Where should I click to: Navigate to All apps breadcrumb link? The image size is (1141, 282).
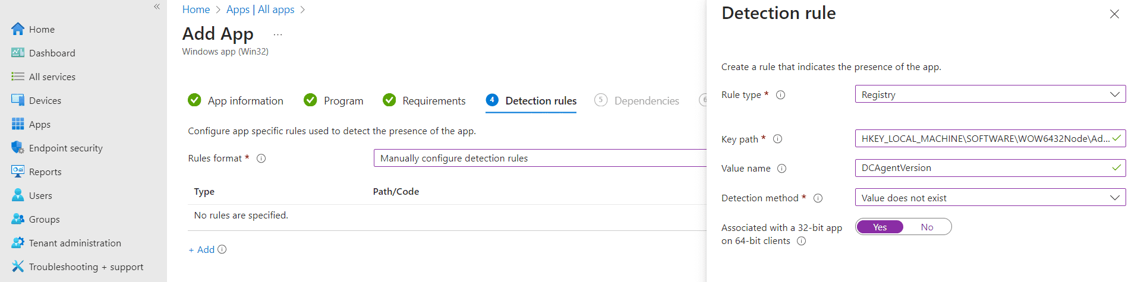tap(276, 9)
